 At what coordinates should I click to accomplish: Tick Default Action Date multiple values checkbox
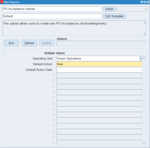click(54, 69)
